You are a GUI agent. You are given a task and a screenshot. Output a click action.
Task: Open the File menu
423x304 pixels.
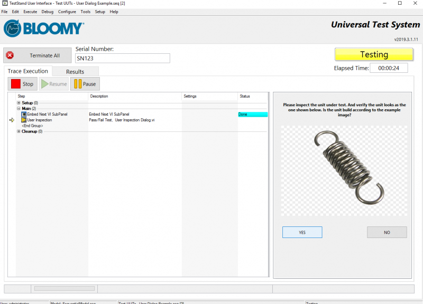[x=5, y=12]
